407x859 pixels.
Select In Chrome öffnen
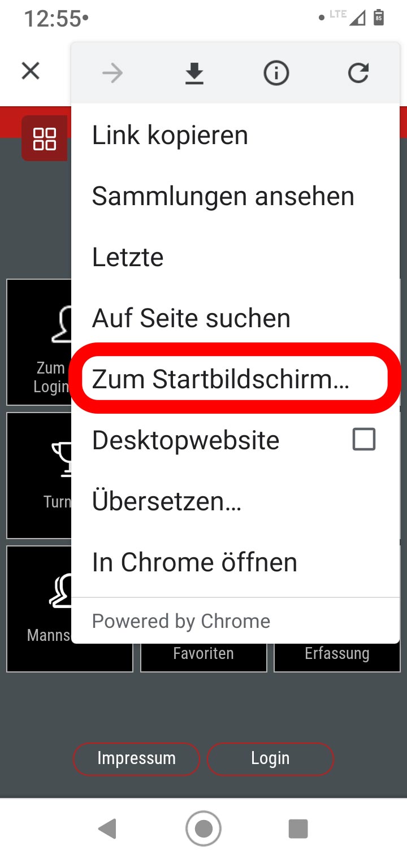235,562
